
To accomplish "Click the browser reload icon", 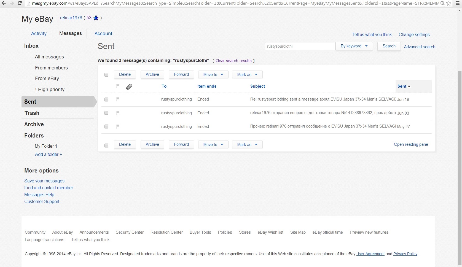I will pos(20,3).
